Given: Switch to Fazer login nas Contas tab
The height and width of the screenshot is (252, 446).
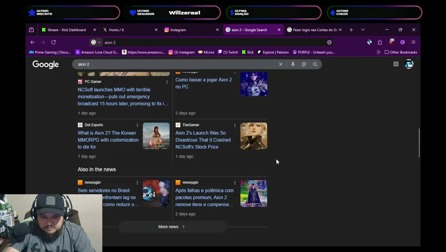Looking at the screenshot, I should tap(314, 30).
